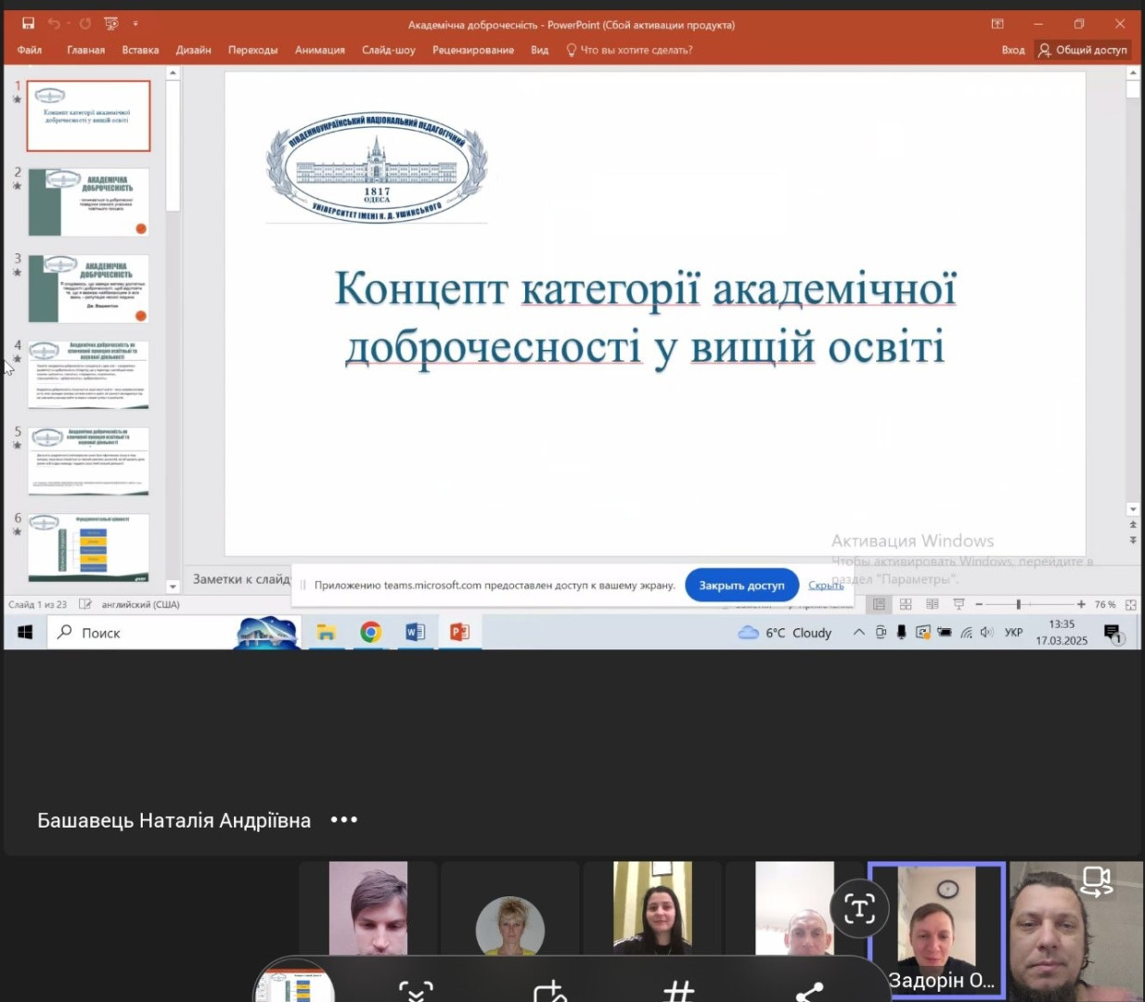
Task: Click the fit slide to window icon
Action: click(1130, 604)
